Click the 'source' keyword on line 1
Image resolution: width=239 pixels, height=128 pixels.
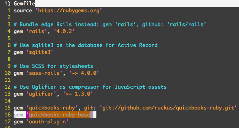(23, 11)
